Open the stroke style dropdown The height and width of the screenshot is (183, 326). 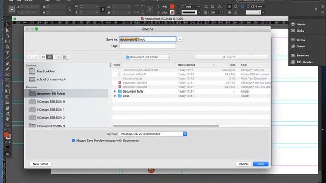[x=199, y=12]
